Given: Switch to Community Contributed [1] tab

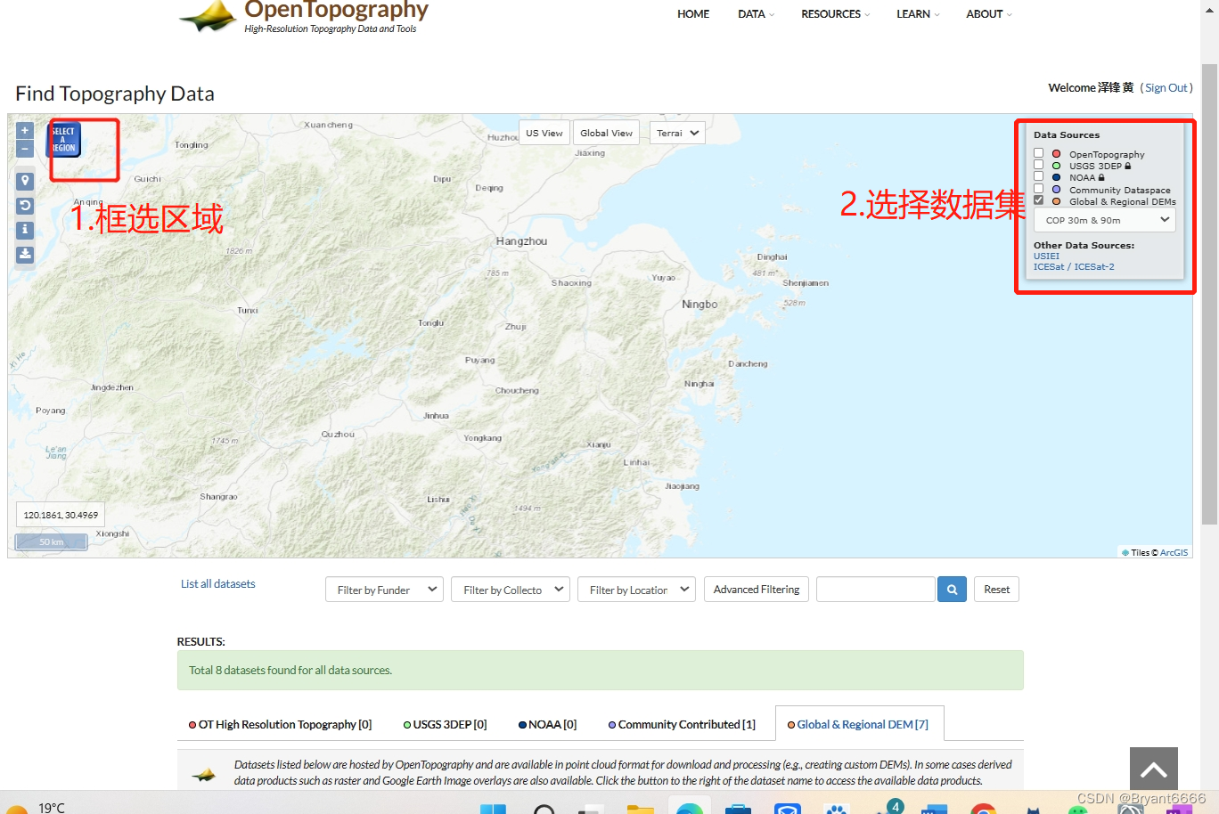Looking at the screenshot, I should click(x=682, y=724).
